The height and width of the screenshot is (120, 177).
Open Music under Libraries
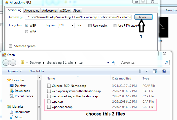[x=19, y=117]
